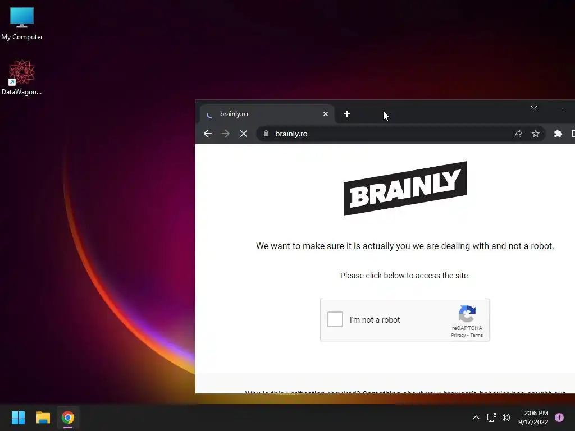Check the I'm not a robot box

coord(335,319)
